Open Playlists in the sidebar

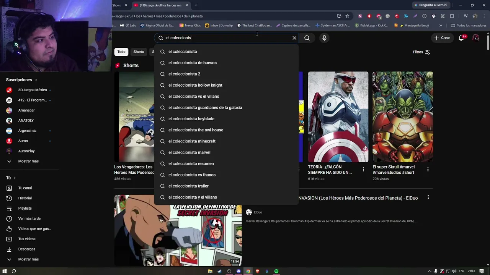point(25,208)
